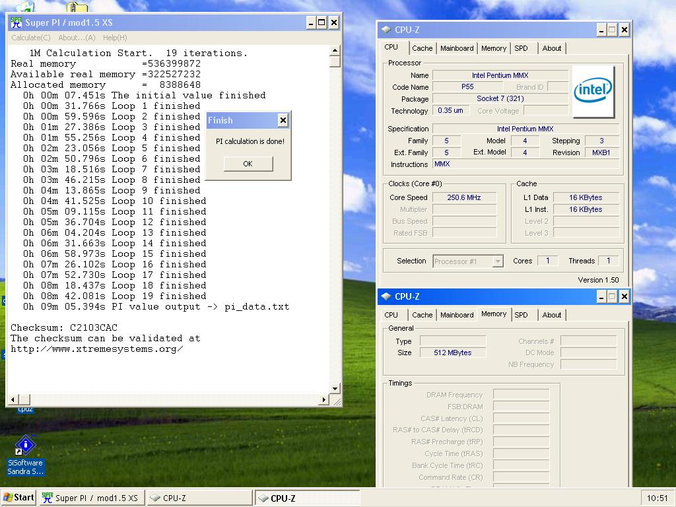This screenshot has width=676, height=507.
Task: Open the SiSoftware Sandra desktop shortcut
Action: pos(26,456)
